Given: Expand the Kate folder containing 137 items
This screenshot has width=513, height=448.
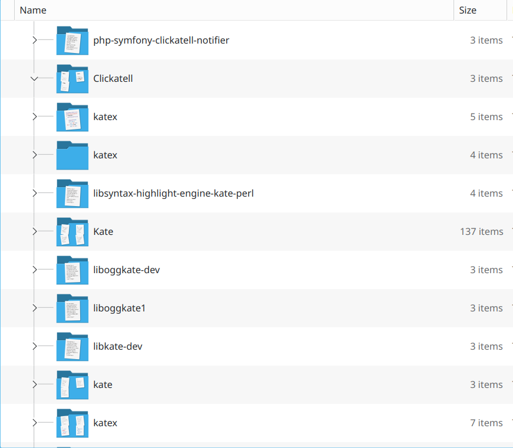Looking at the screenshot, I should (x=34, y=232).
